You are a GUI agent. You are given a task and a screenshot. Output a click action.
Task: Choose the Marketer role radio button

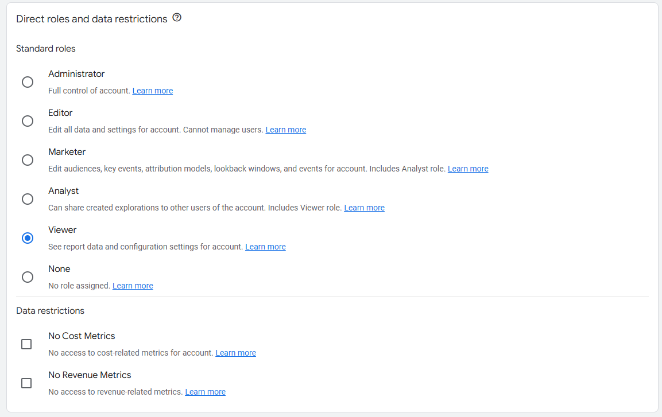point(28,160)
